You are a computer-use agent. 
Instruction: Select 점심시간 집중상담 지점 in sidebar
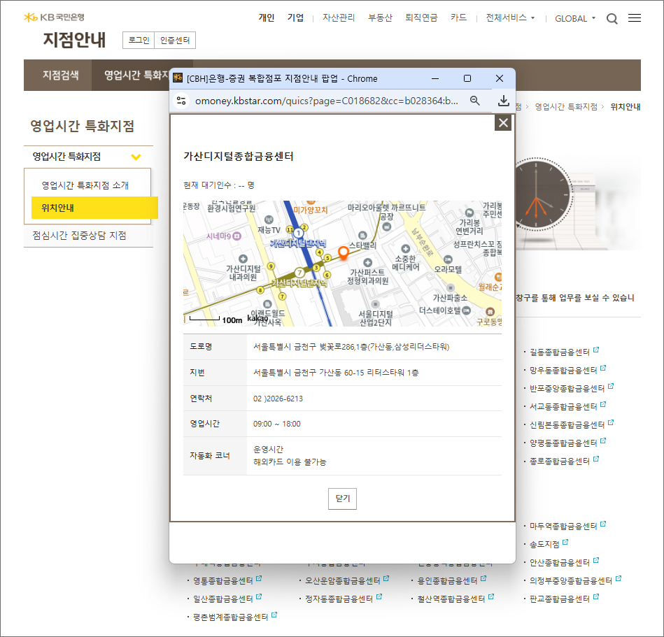click(80, 236)
